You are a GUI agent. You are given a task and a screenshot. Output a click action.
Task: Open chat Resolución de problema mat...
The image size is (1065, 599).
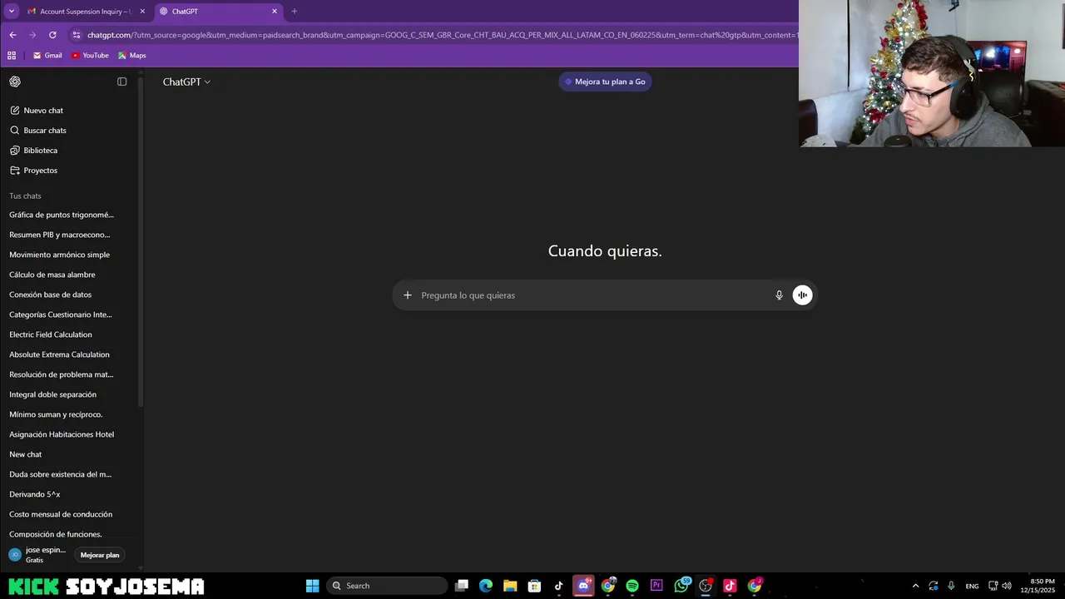coord(62,374)
